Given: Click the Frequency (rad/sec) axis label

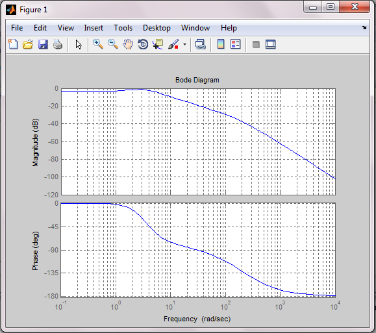Looking at the screenshot, I should [x=197, y=319].
